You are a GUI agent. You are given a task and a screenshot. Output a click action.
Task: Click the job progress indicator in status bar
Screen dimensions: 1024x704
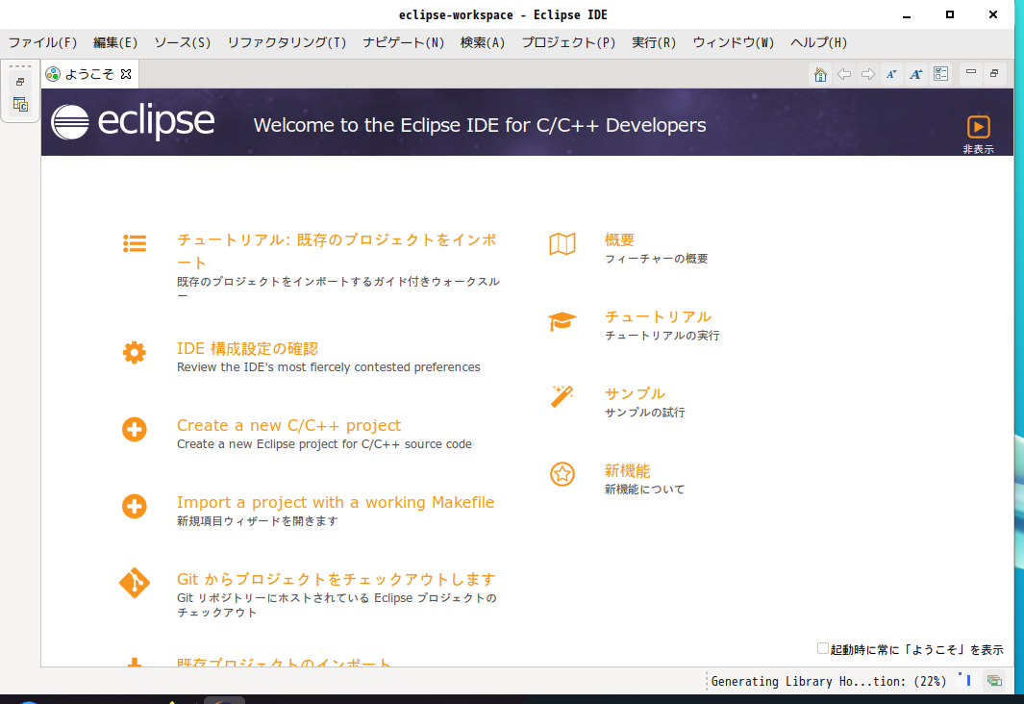click(x=965, y=680)
